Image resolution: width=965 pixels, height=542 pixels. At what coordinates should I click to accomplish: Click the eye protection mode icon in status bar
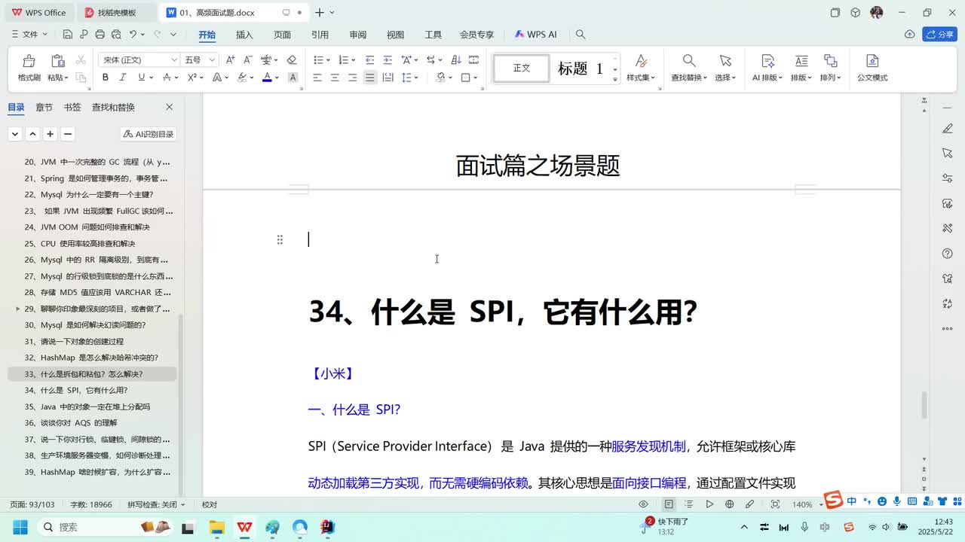[x=643, y=504]
